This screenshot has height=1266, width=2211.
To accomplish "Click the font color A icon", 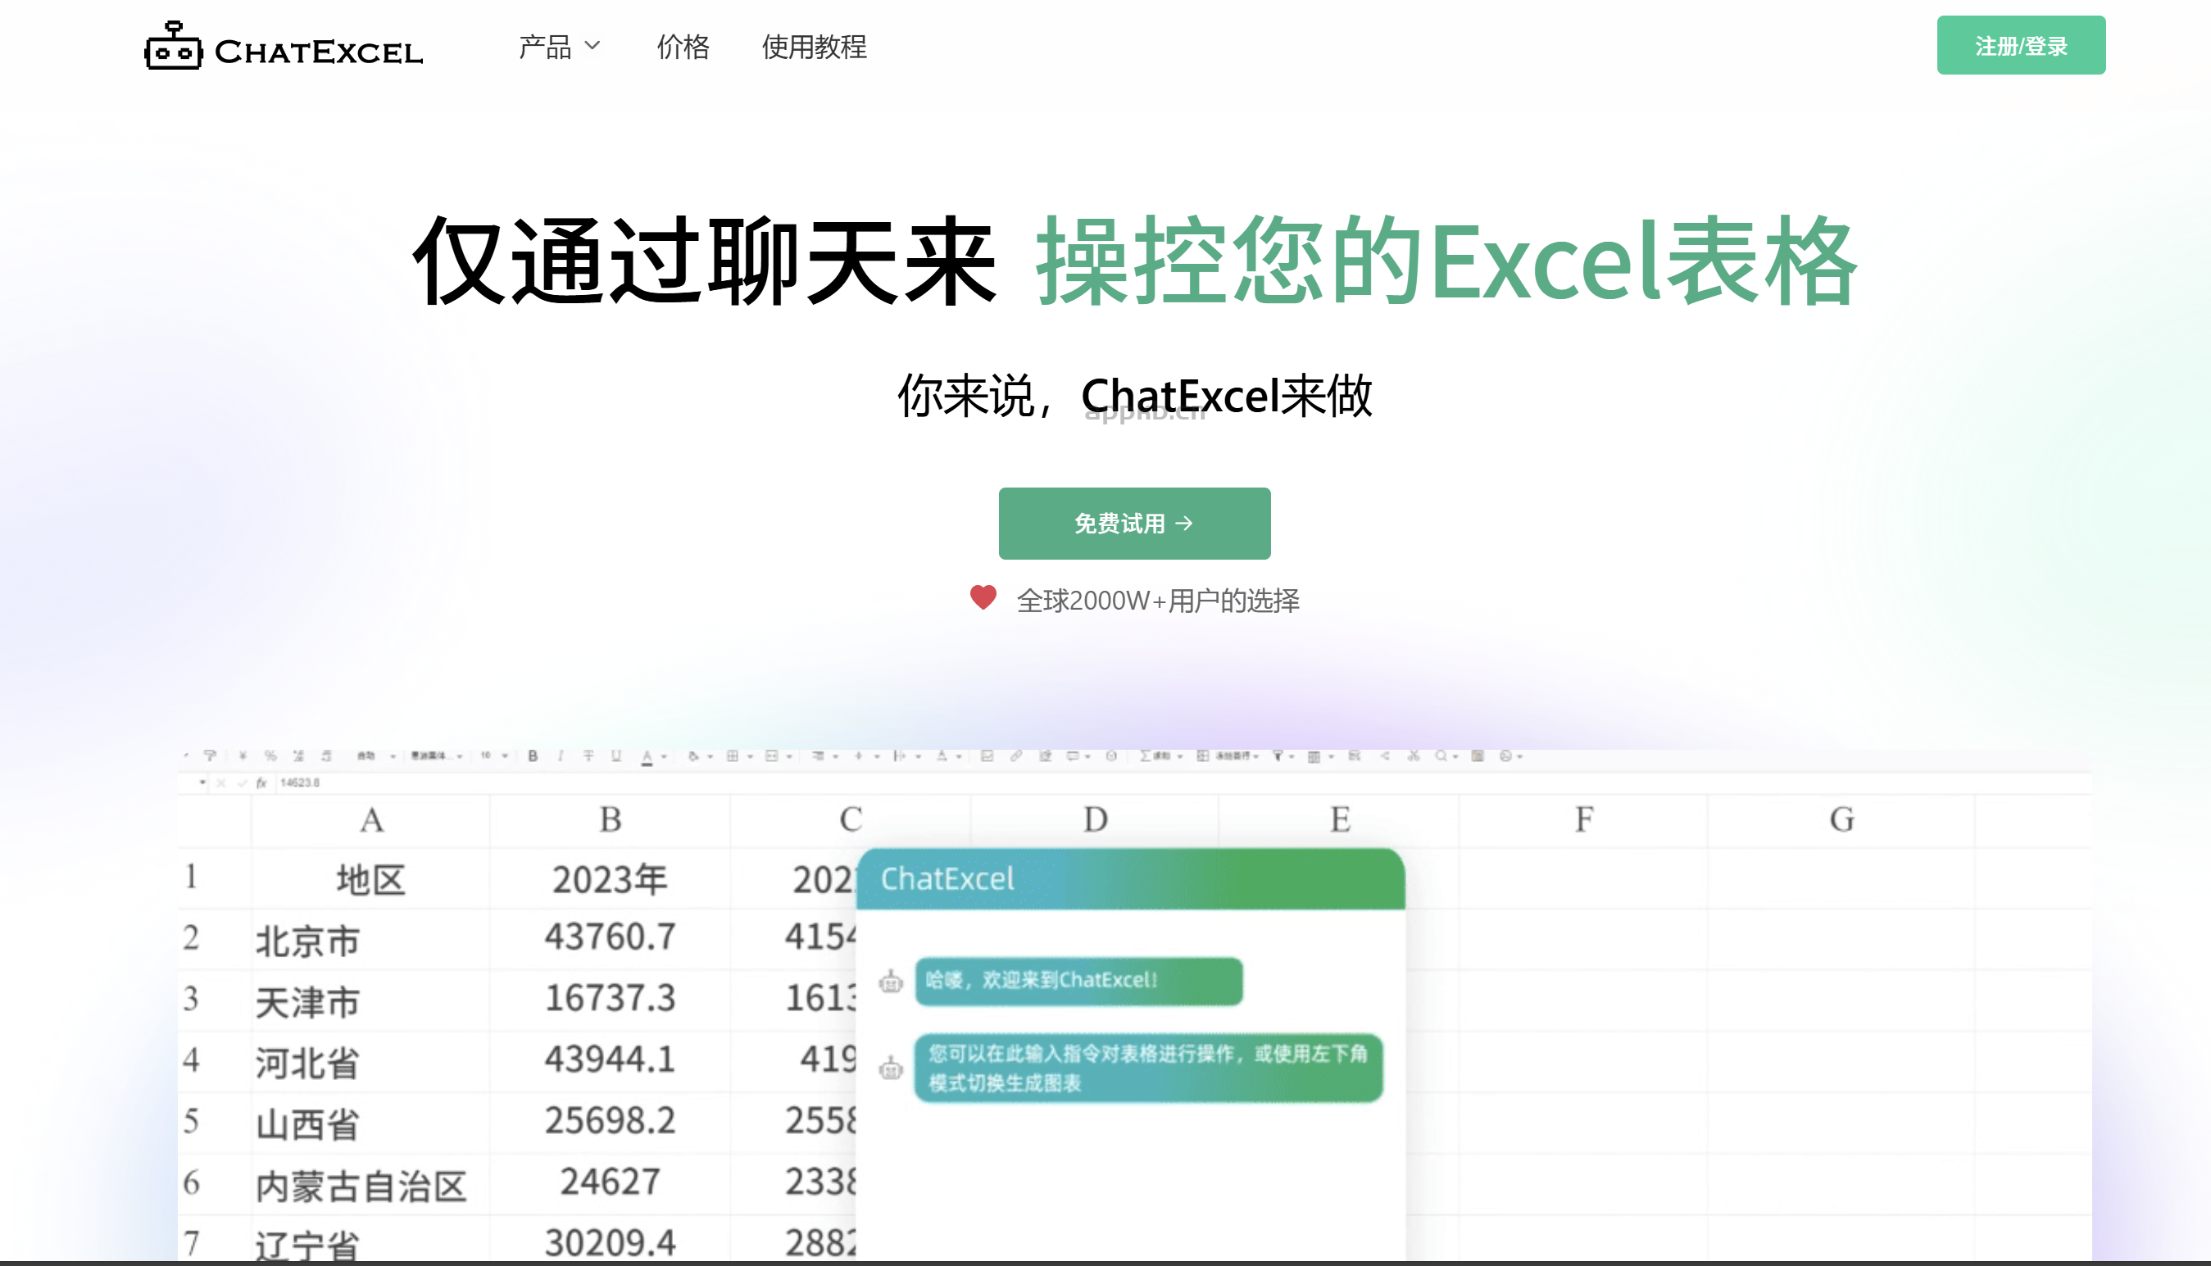I will (x=646, y=756).
